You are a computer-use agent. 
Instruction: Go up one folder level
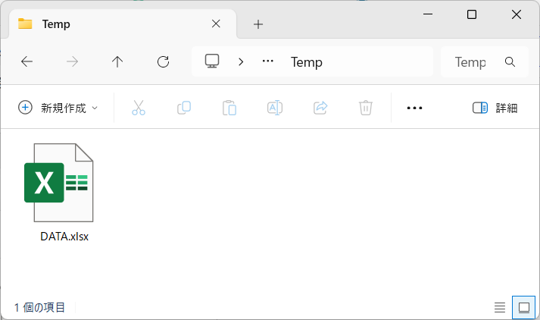[117, 62]
